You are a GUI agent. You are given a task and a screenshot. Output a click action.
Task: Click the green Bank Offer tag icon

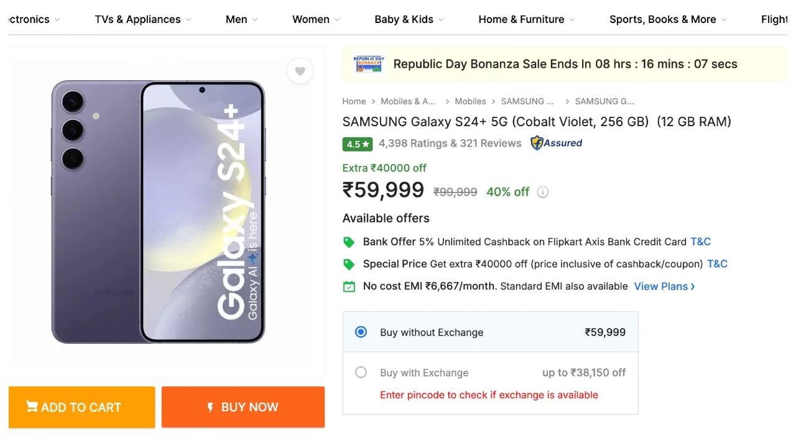pos(349,242)
